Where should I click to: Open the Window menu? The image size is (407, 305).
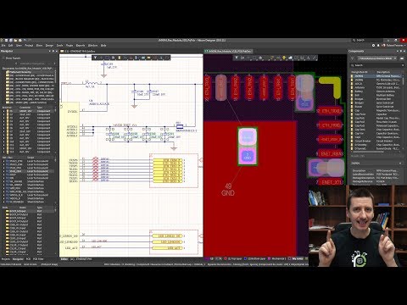(x=92, y=46)
